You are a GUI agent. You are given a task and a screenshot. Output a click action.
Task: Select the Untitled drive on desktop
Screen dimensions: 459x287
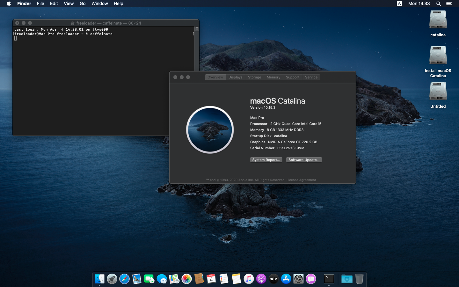438,92
